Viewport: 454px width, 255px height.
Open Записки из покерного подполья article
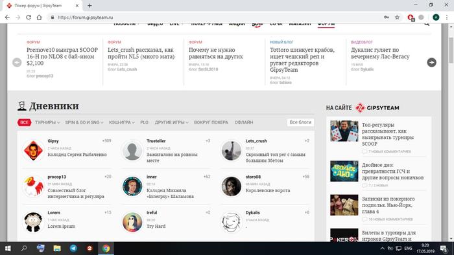[388, 205]
